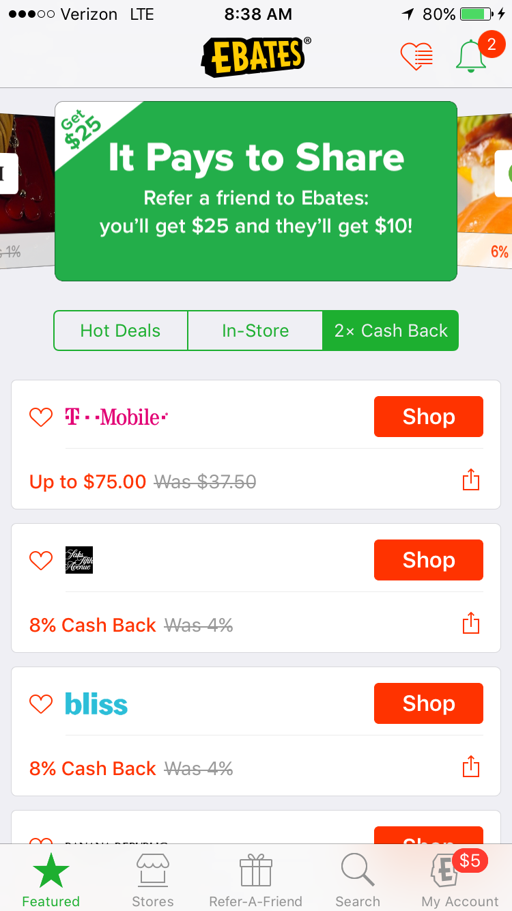Open the favorites list heart icon
Viewport: 512px width, 911px height.
click(x=416, y=57)
